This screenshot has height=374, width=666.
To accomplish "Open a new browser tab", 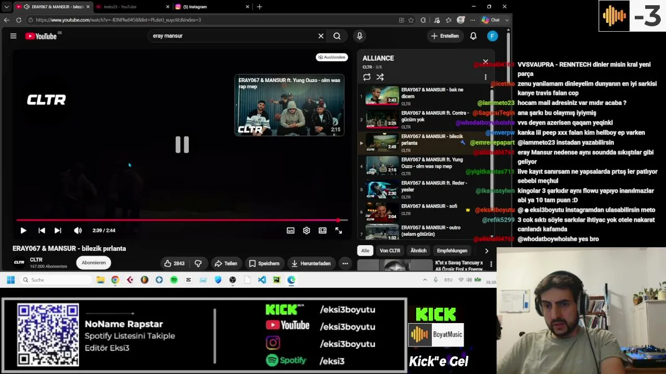I will [260, 7].
